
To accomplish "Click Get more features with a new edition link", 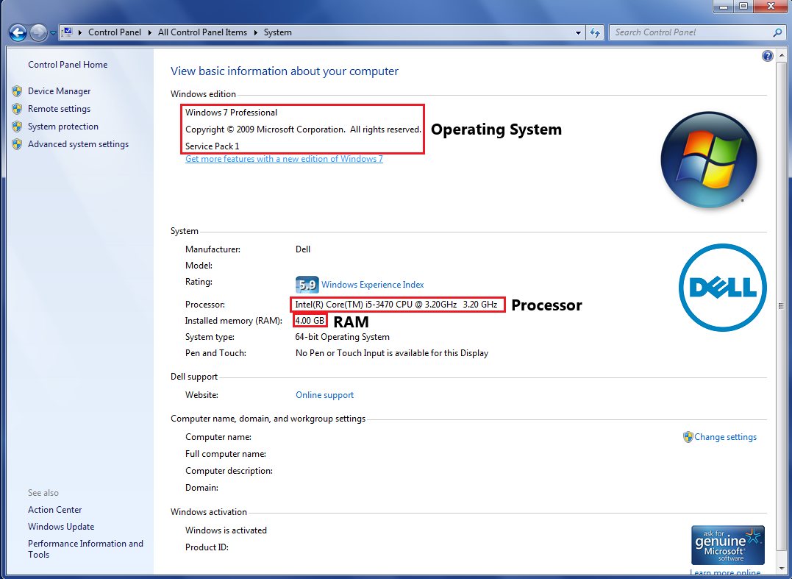I will (x=284, y=159).
